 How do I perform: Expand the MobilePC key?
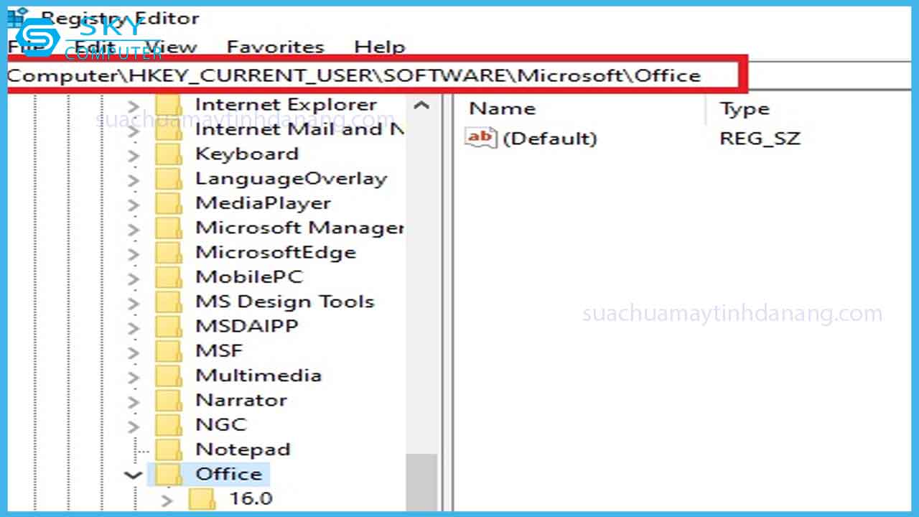134,278
